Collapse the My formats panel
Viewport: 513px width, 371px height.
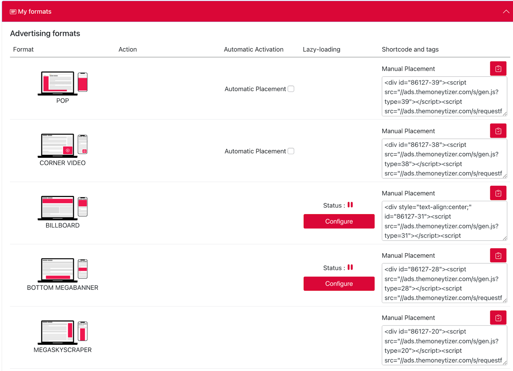[x=506, y=12]
